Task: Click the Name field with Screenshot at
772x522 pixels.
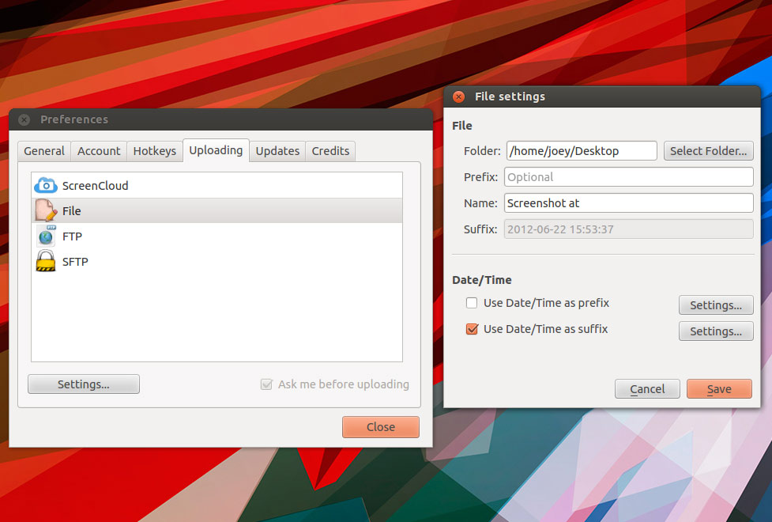Action: coord(628,203)
